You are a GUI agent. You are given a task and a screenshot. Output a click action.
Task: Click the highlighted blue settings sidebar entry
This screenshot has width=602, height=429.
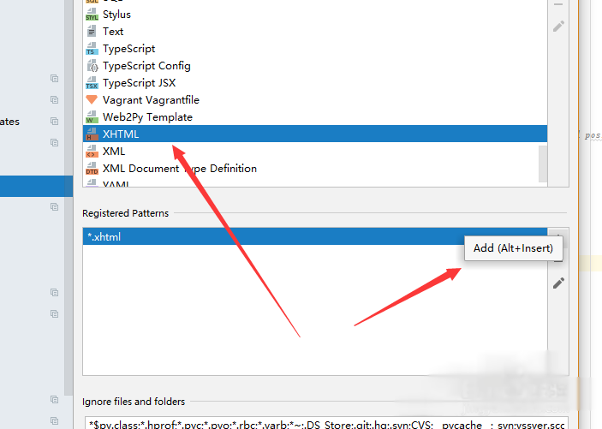pyautogui.click(x=34, y=186)
